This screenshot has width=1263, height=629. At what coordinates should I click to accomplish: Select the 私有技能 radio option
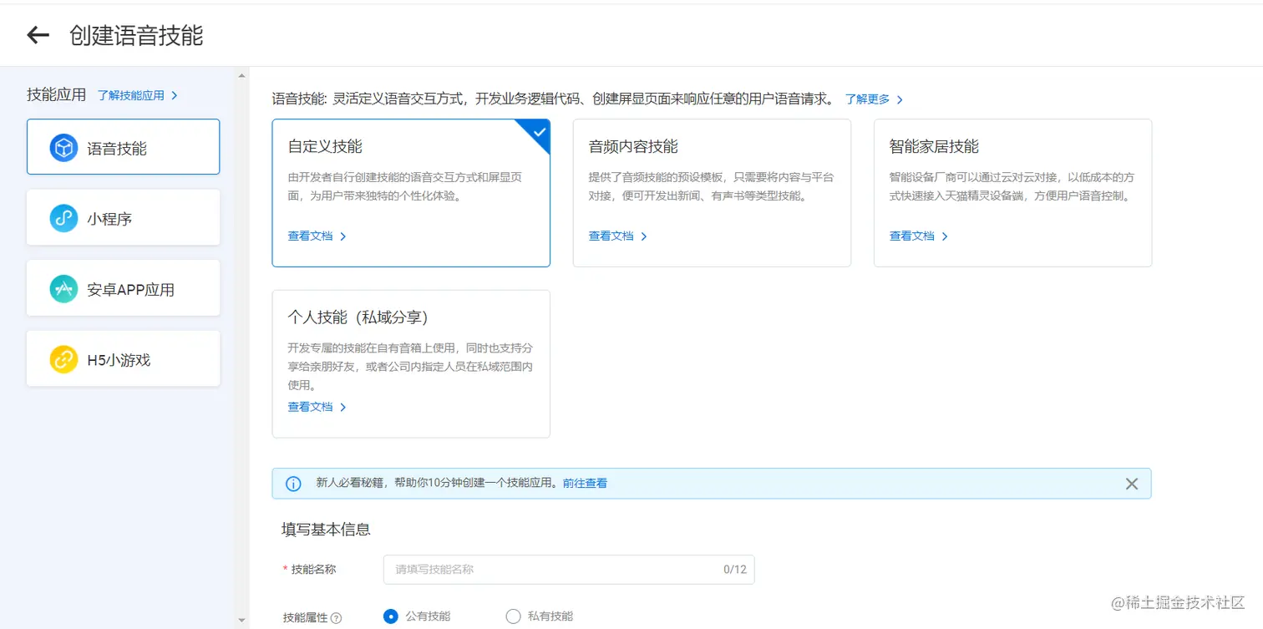[513, 616]
